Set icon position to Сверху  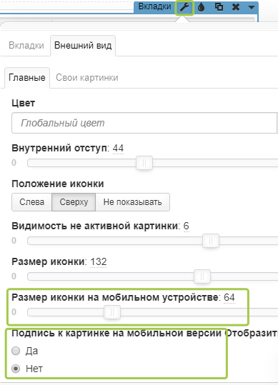pyautogui.click(x=74, y=202)
